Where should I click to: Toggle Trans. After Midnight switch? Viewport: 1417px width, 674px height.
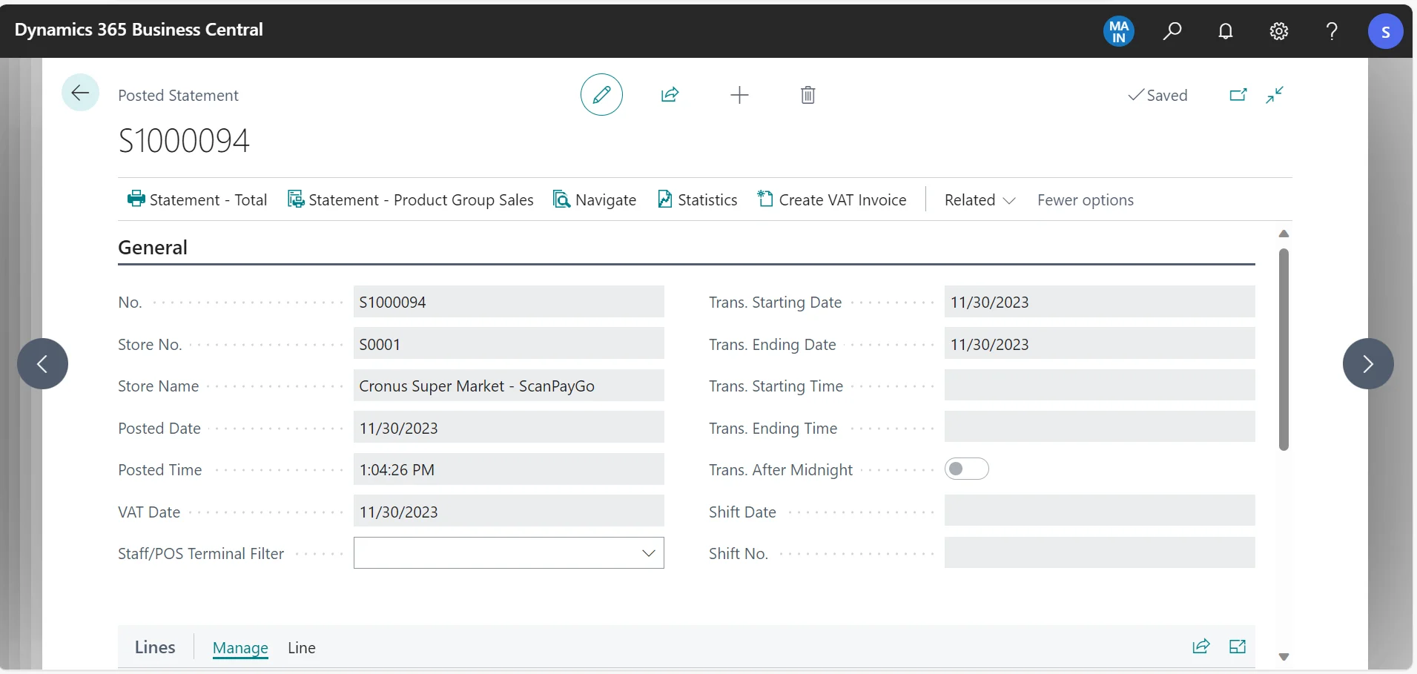966,469
